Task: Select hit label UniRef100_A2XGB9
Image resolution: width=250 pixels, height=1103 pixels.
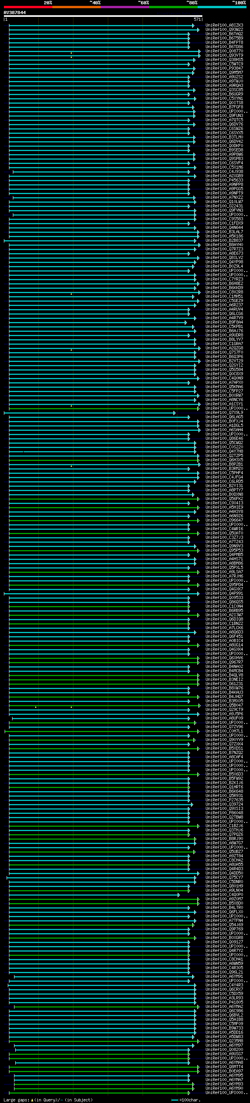Action: point(224,176)
